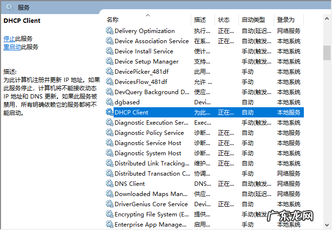Viewport: 332px width, 230px height.
Task: Click the scrollbar up arrow
Action: tap(327, 18)
